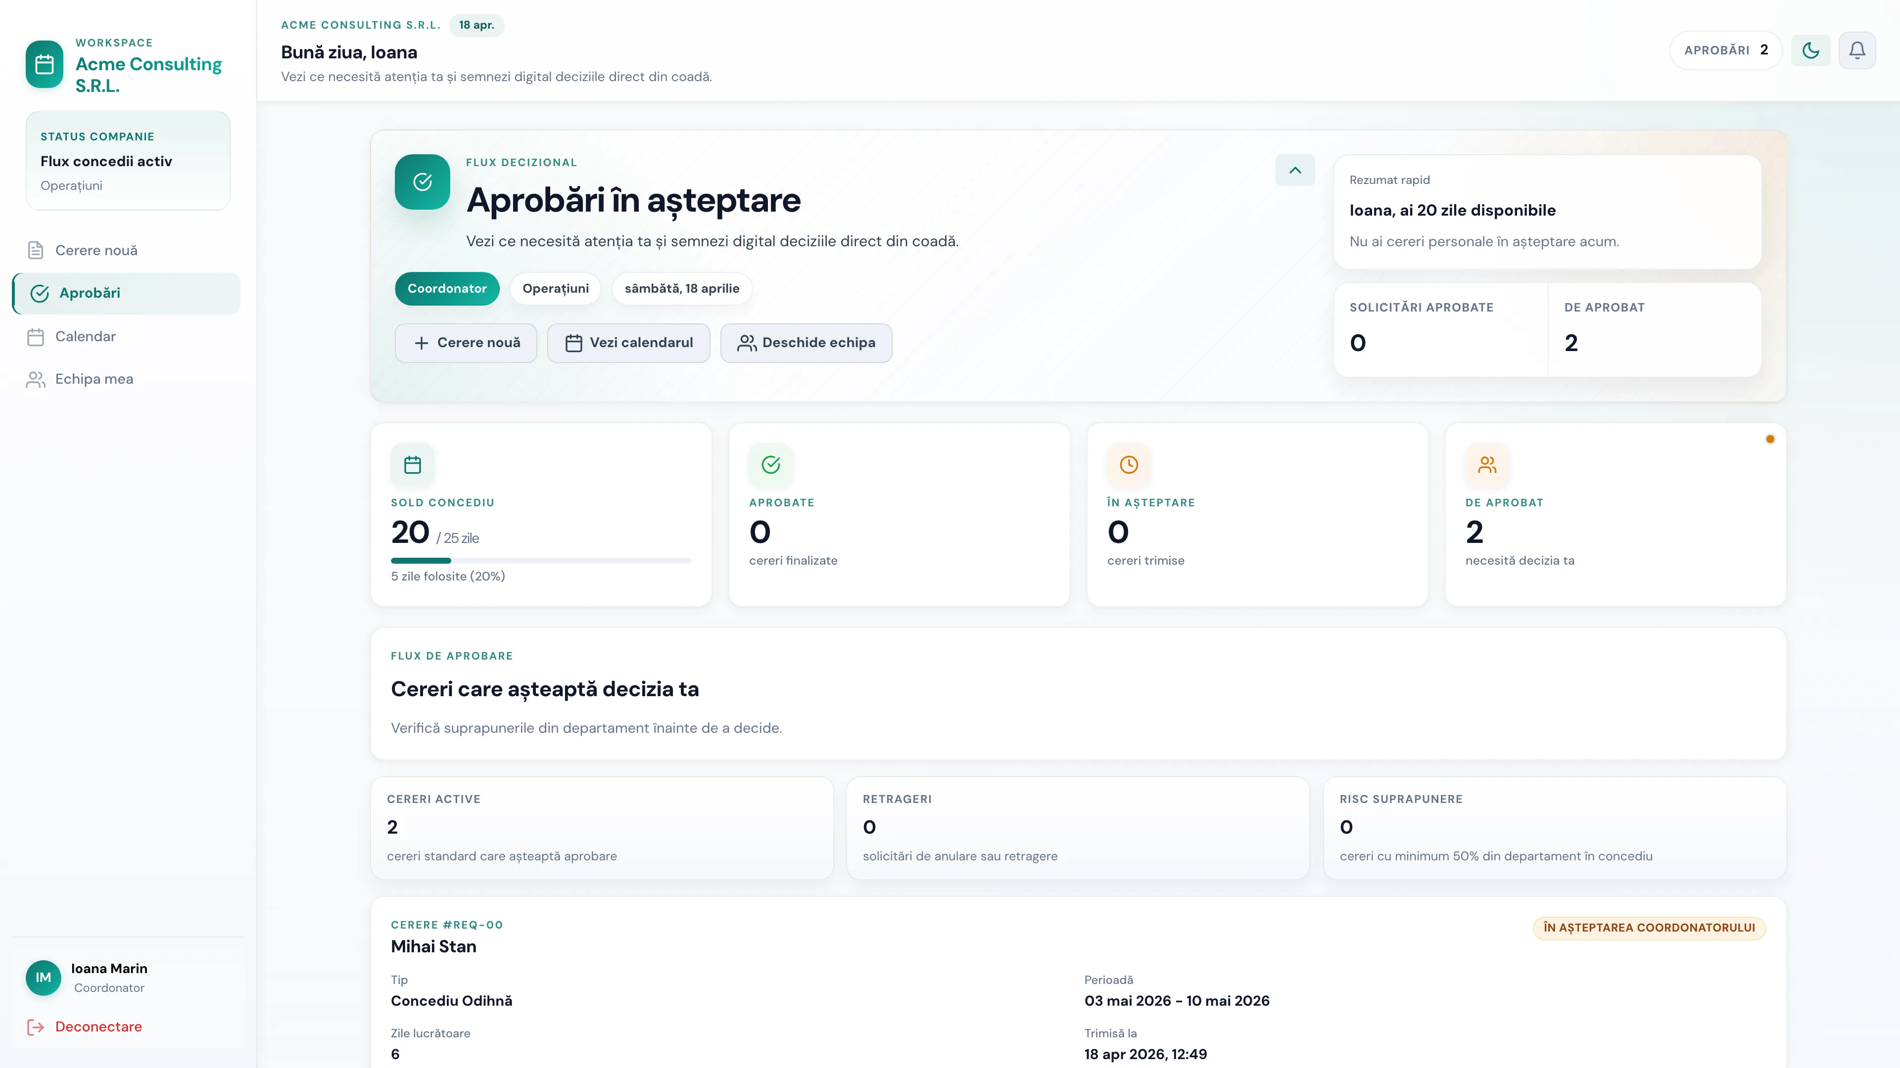Screen dimensions: 1900x1068
Task: Click the Retrageri stat card
Action: (x=1078, y=828)
